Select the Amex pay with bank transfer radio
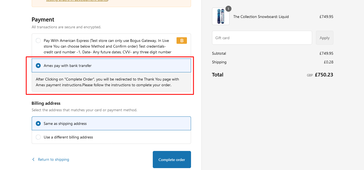 tap(38, 66)
